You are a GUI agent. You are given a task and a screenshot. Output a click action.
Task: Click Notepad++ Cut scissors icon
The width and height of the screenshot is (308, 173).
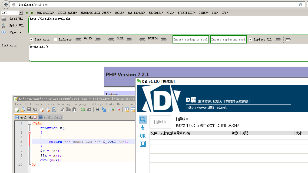[62, 110]
